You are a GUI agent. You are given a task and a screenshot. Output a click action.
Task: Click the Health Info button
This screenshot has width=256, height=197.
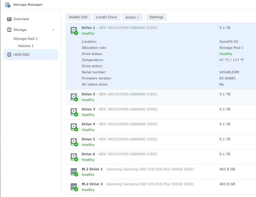[78, 17]
